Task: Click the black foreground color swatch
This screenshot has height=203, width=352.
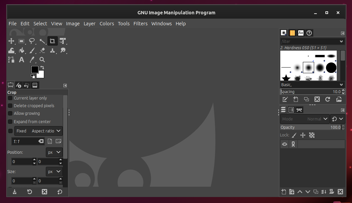Action: click(x=35, y=70)
